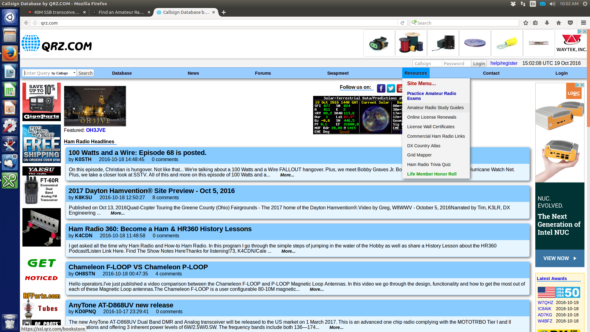The width and height of the screenshot is (590, 332).
Task: Switch to the 40M SSB transceiver tab
Action: [x=56, y=12]
